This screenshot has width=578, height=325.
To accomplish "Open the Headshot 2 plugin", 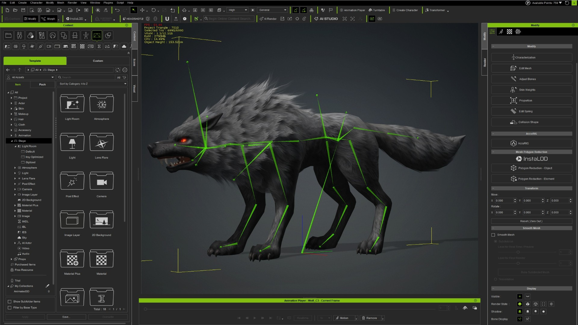I will point(133,19).
